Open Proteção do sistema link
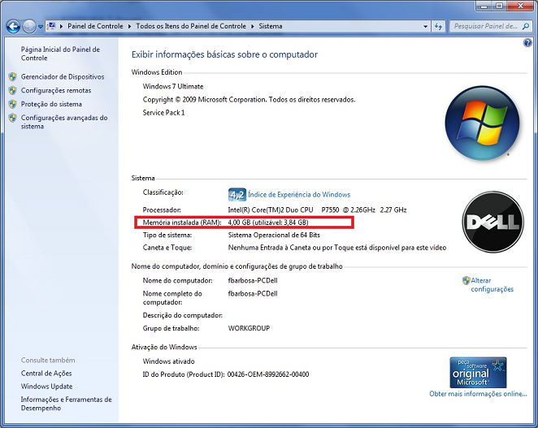Screen dimensions: 538x428 (51, 104)
